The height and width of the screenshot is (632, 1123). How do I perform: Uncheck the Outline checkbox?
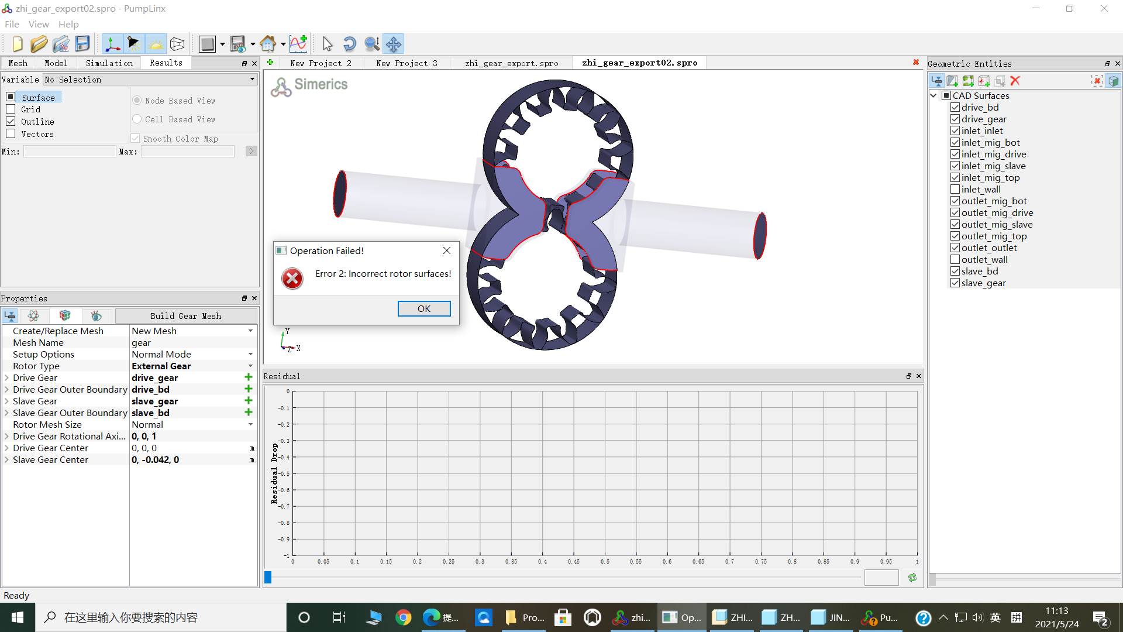click(x=11, y=121)
